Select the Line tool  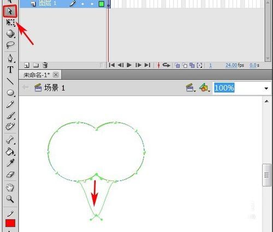point(10,81)
